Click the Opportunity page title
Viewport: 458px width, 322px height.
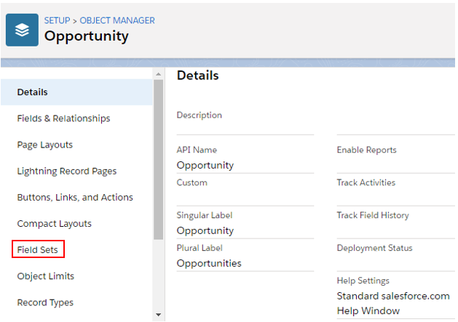click(x=87, y=36)
